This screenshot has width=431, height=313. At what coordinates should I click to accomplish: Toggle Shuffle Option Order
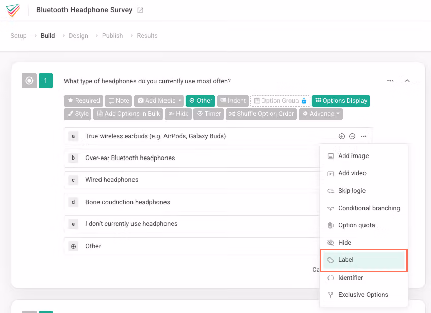(261, 114)
